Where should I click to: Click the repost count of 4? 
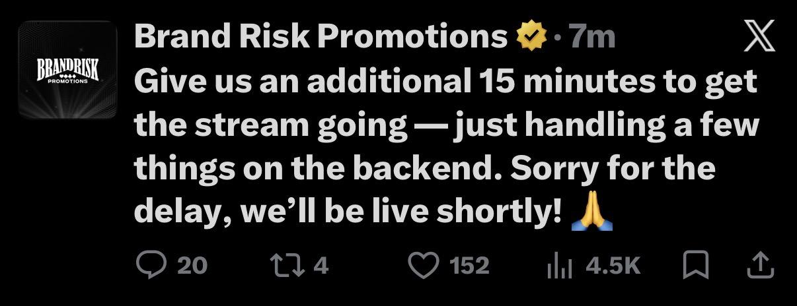click(x=321, y=266)
